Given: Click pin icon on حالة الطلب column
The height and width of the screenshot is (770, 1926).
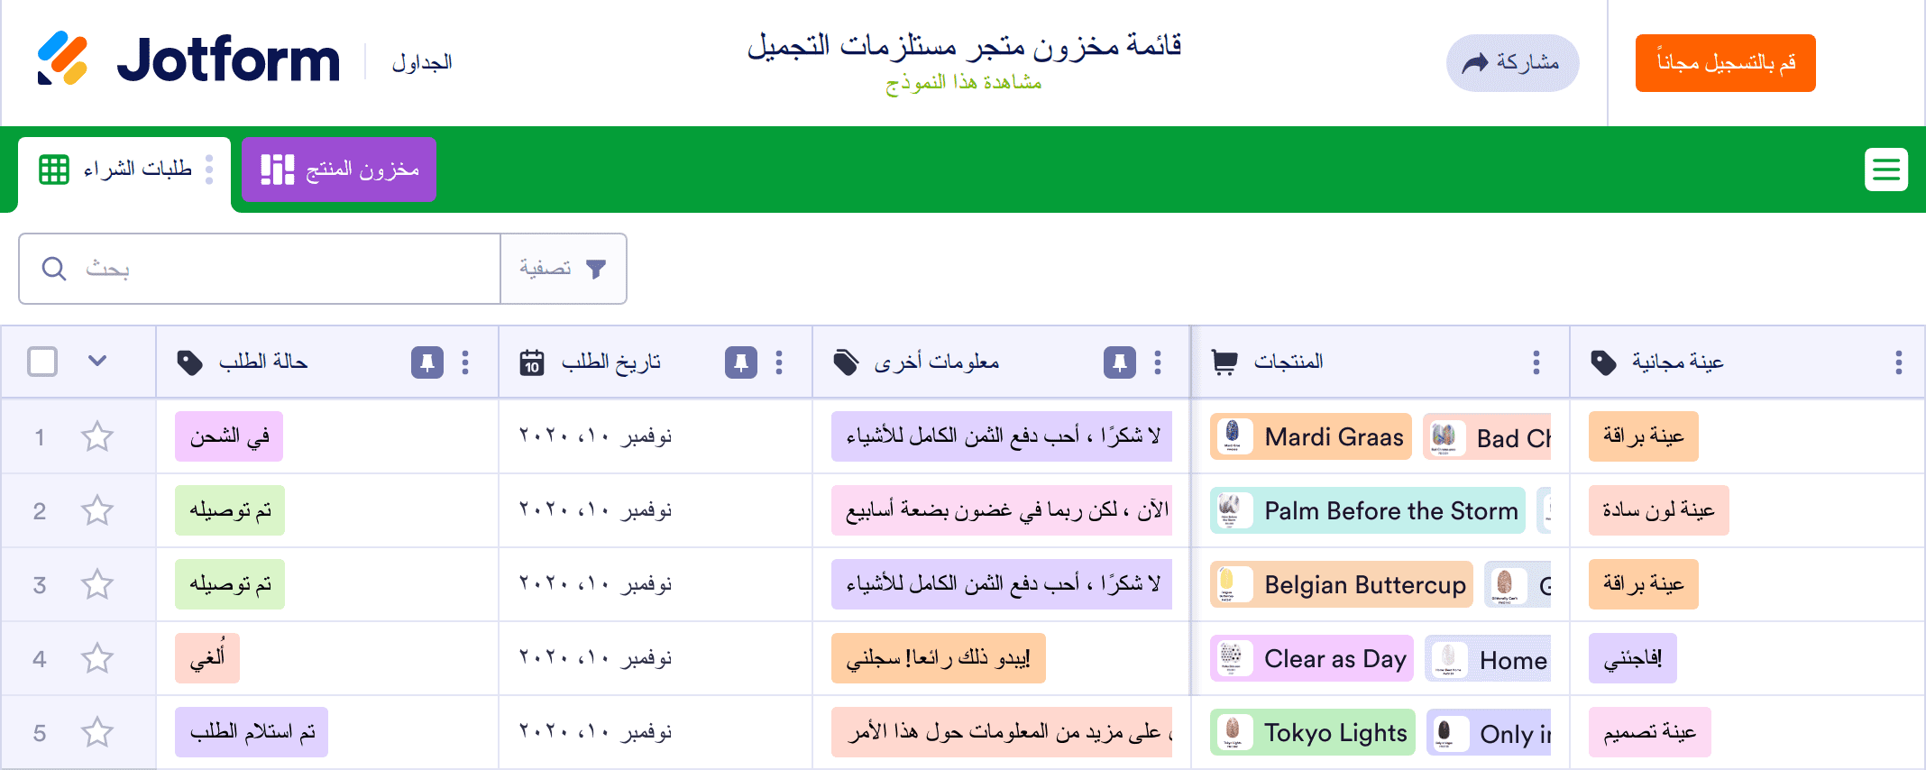Looking at the screenshot, I should 426,362.
